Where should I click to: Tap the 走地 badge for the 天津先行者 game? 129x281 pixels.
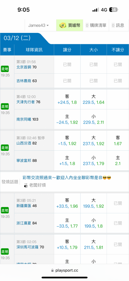(x=5, y=106)
